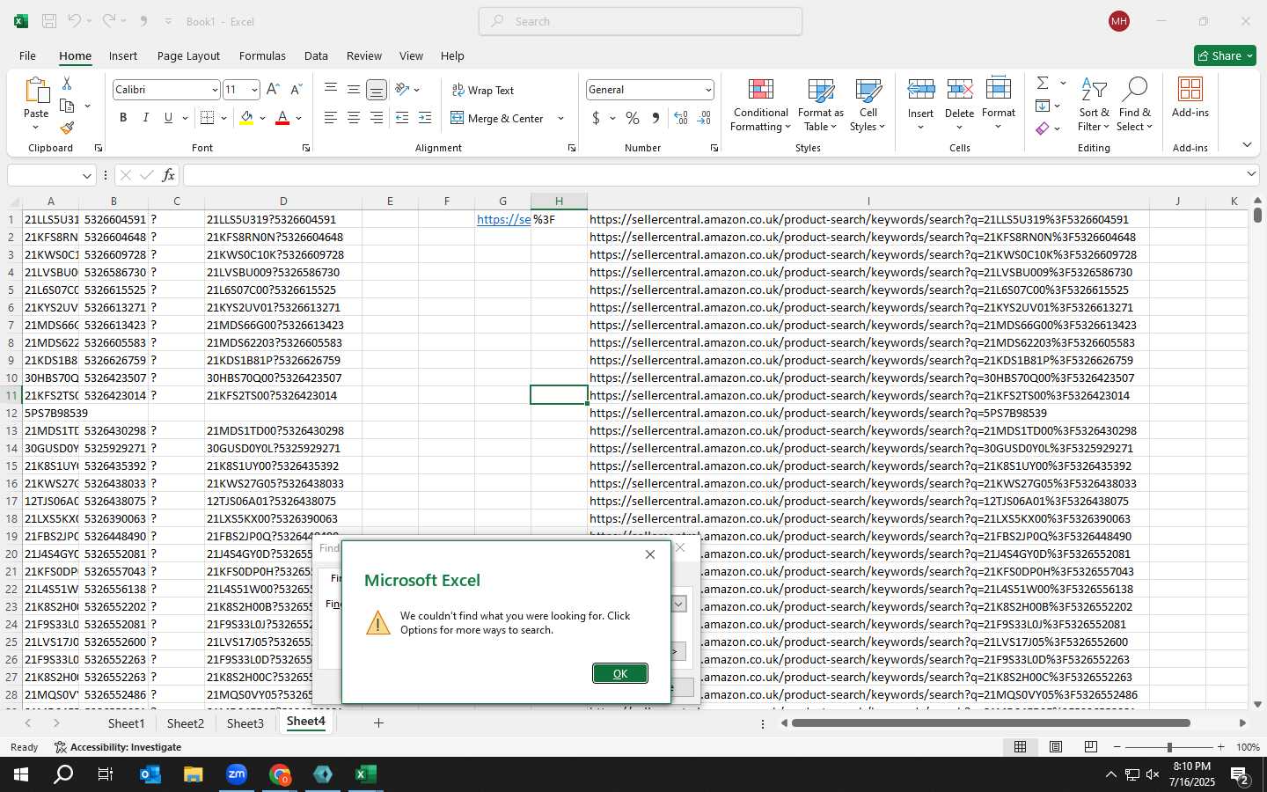Screen dimensions: 1267x792
Task: Click Find & Select button
Action: coord(1134,106)
